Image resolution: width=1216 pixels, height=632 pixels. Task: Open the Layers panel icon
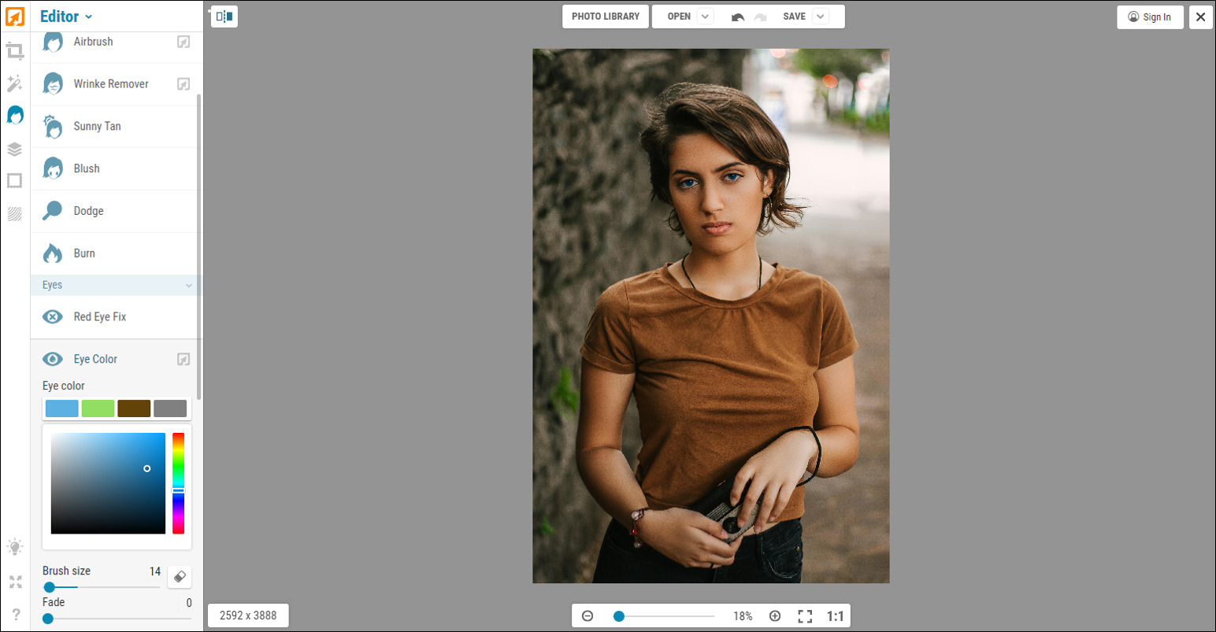(x=14, y=149)
